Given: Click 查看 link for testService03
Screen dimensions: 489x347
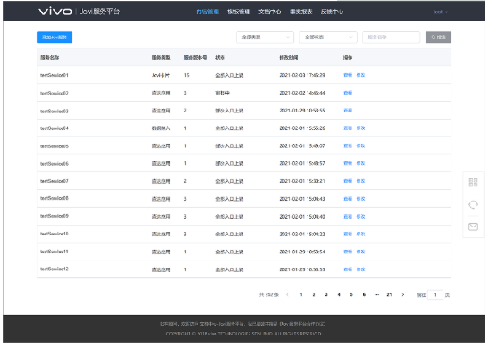Looking at the screenshot, I should tap(348, 111).
